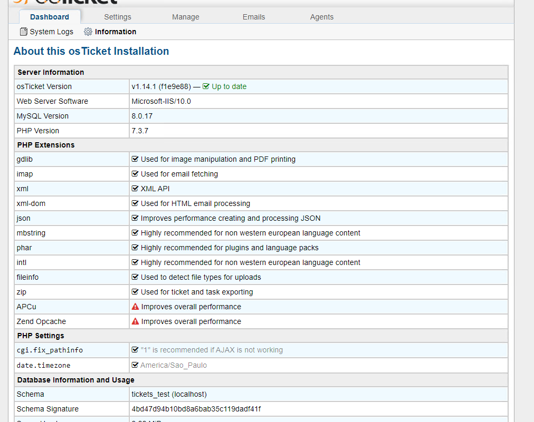Go to the Emails tab
This screenshot has width=534, height=422.
click(x=254, y=17)
